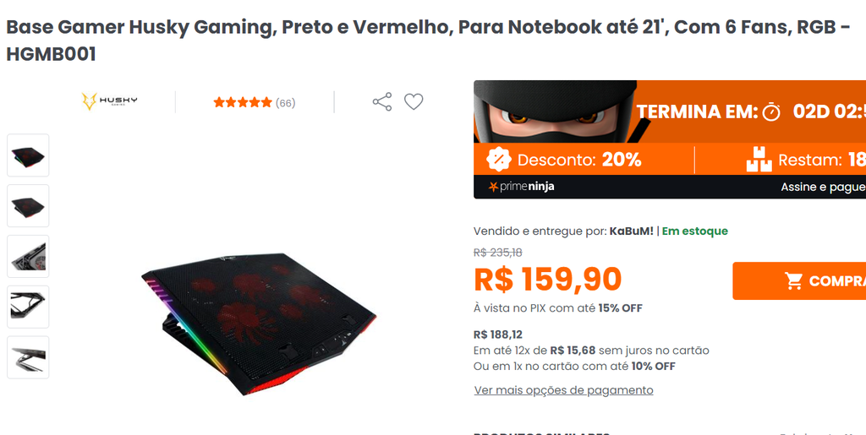Click the shopping cart icon on Comprar button

[794, 281]
